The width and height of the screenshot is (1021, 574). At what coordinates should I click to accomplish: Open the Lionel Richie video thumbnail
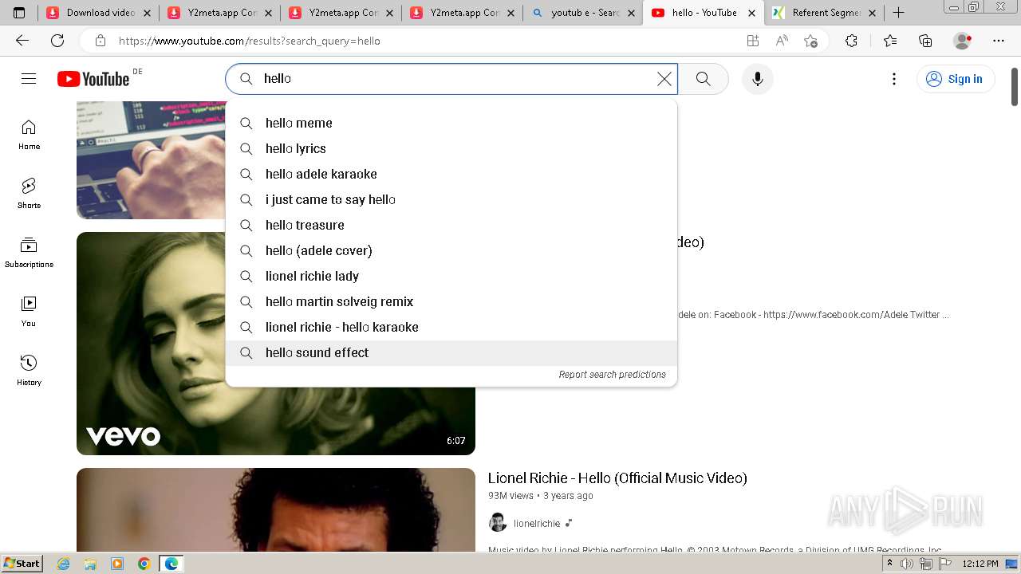(276, 510)
